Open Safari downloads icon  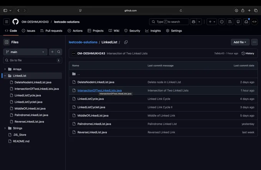point(236,10)
